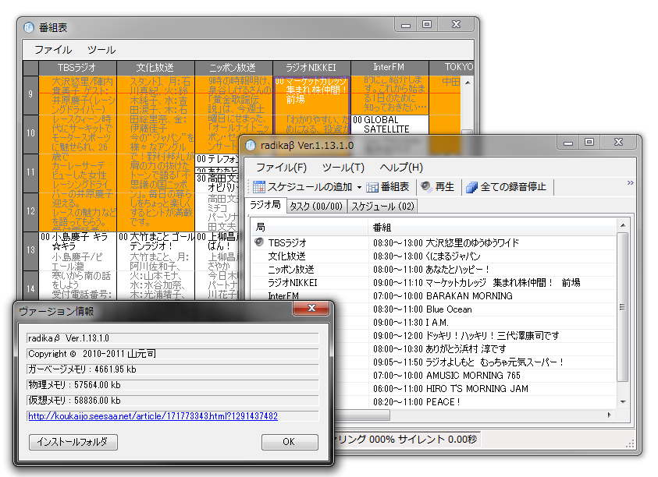This screenshot has width=658, height=477.
Task: Click TBSラジオ column header in 番組表
Action: [x=77, y=68]
